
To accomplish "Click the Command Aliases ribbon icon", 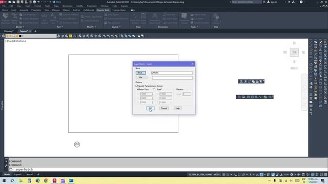I will pos(184,18).
